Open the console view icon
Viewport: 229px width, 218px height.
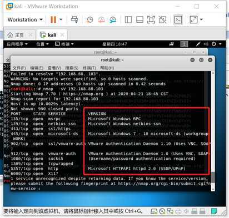pos(178,19)
